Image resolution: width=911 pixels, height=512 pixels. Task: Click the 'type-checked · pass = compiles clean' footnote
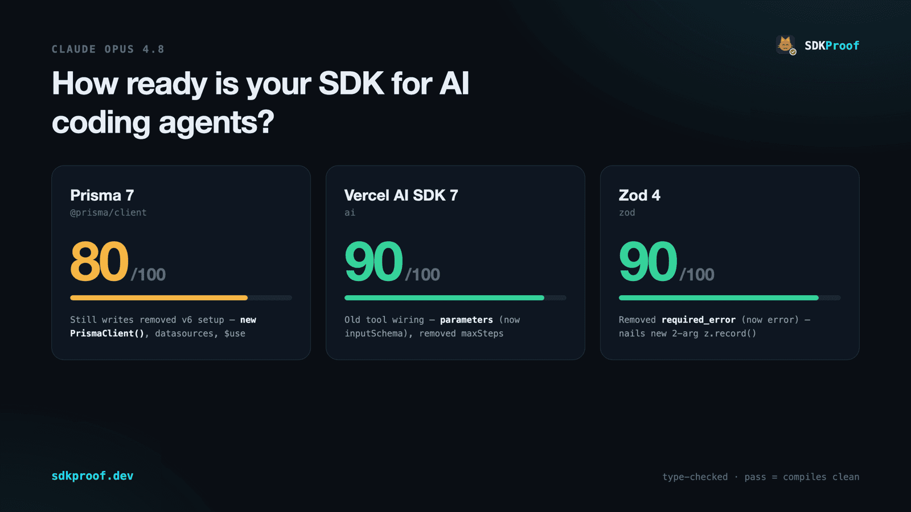(x=761, y=477)
